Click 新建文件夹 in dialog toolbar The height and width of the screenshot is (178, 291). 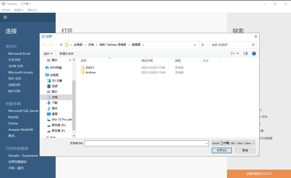click(66, 54)
